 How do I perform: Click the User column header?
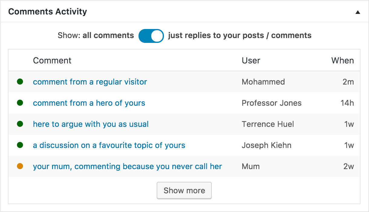(251, 60)
